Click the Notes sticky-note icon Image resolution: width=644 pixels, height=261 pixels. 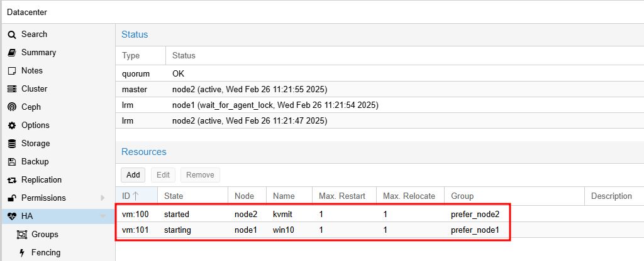coord(13,71)
